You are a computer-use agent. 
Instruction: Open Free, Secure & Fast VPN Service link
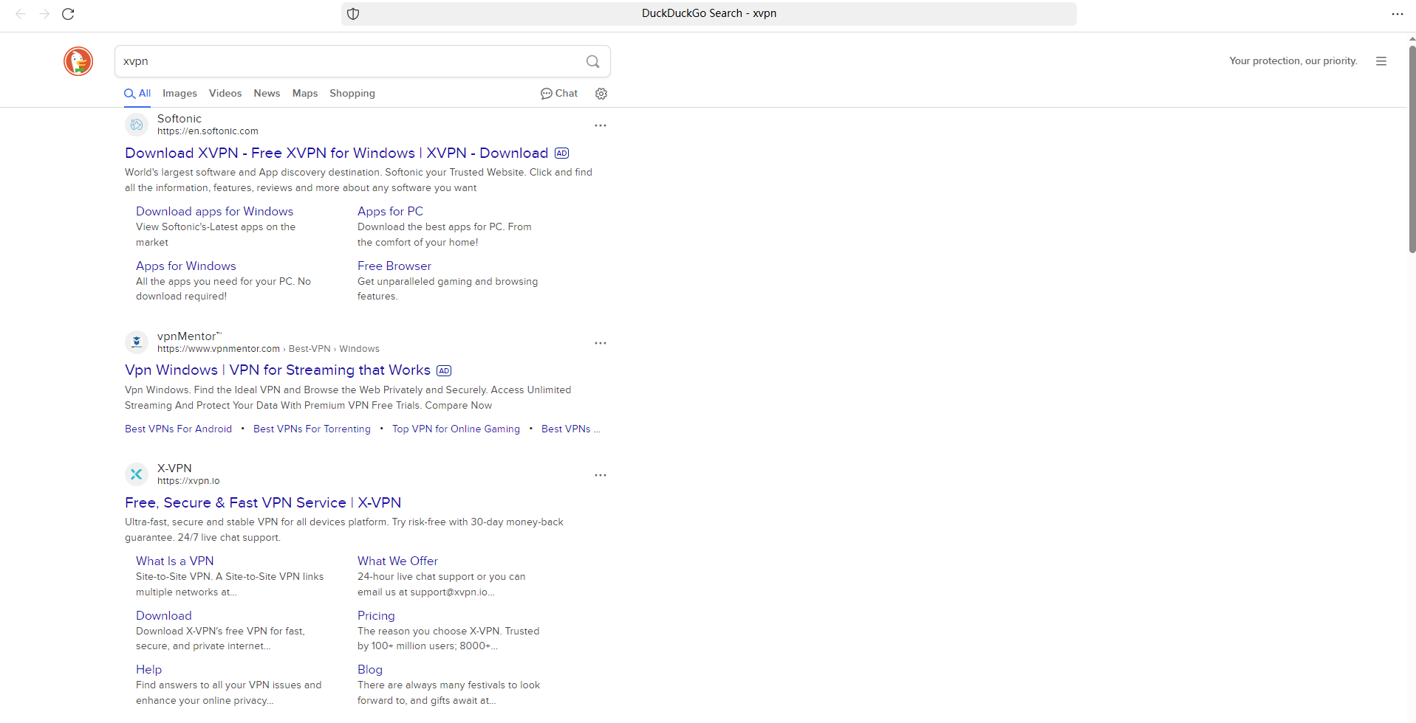coord(263,502)
